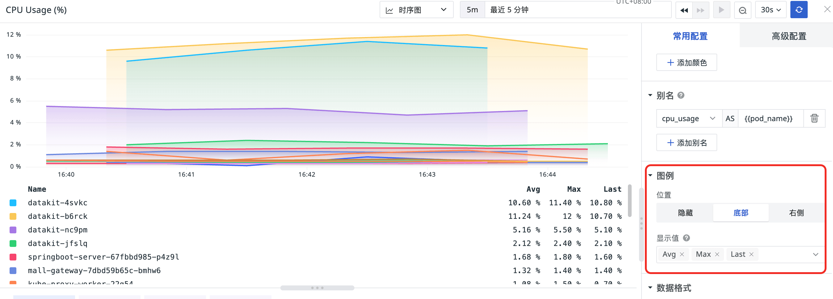Set legend position to 右侧
The image size is (833, 299).
[x=796, y=213]
